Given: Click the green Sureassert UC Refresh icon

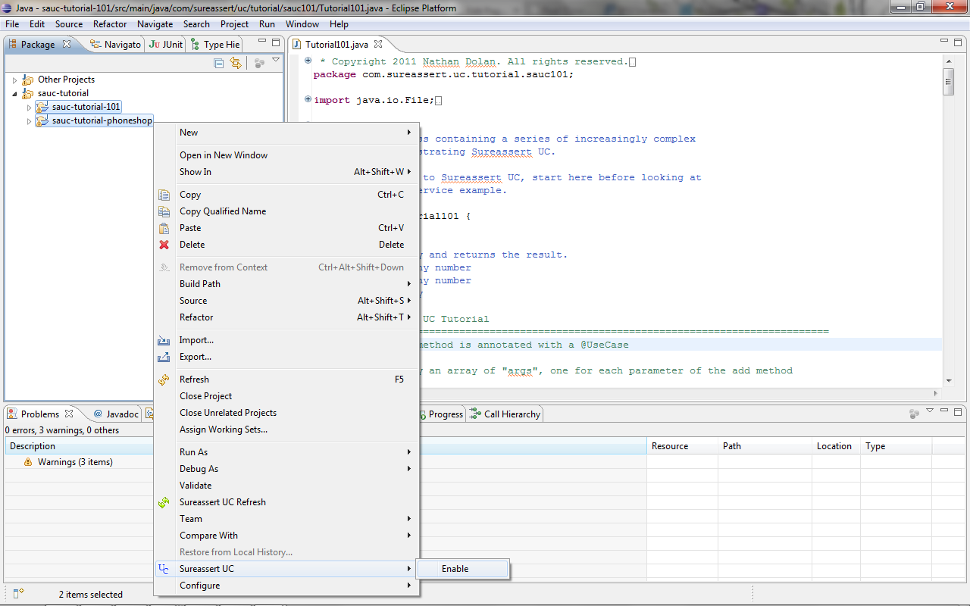Looking at the screenshot, I should (164, 502).
